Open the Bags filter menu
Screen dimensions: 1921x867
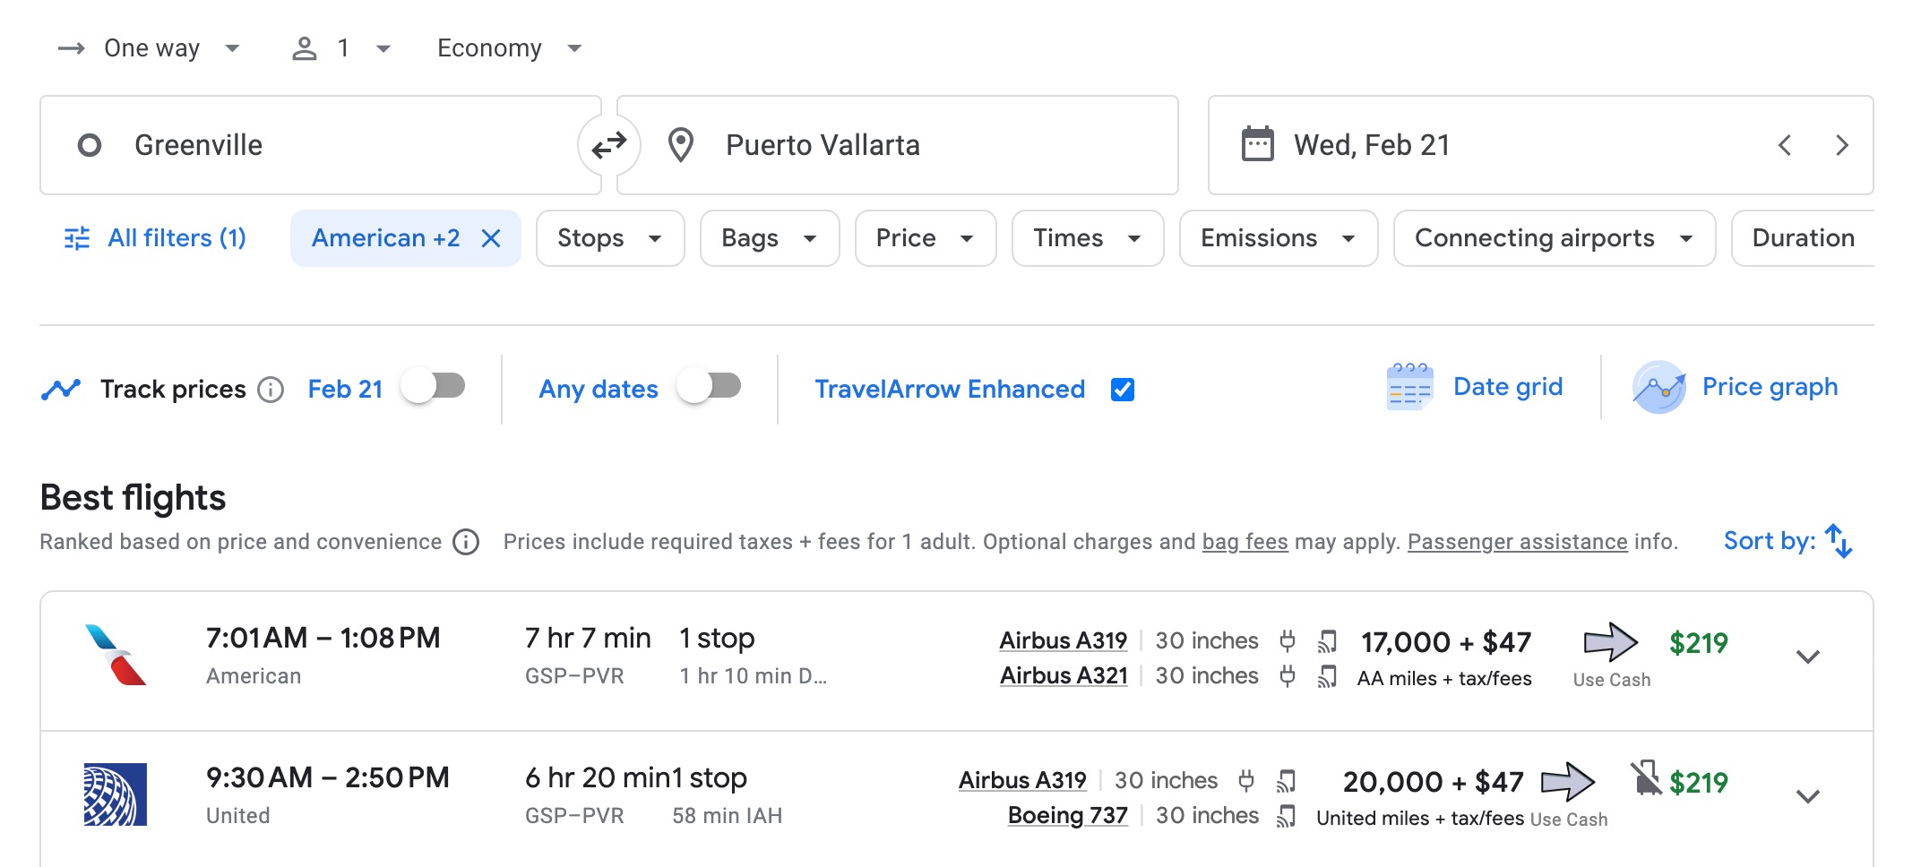tap(770, 238)
